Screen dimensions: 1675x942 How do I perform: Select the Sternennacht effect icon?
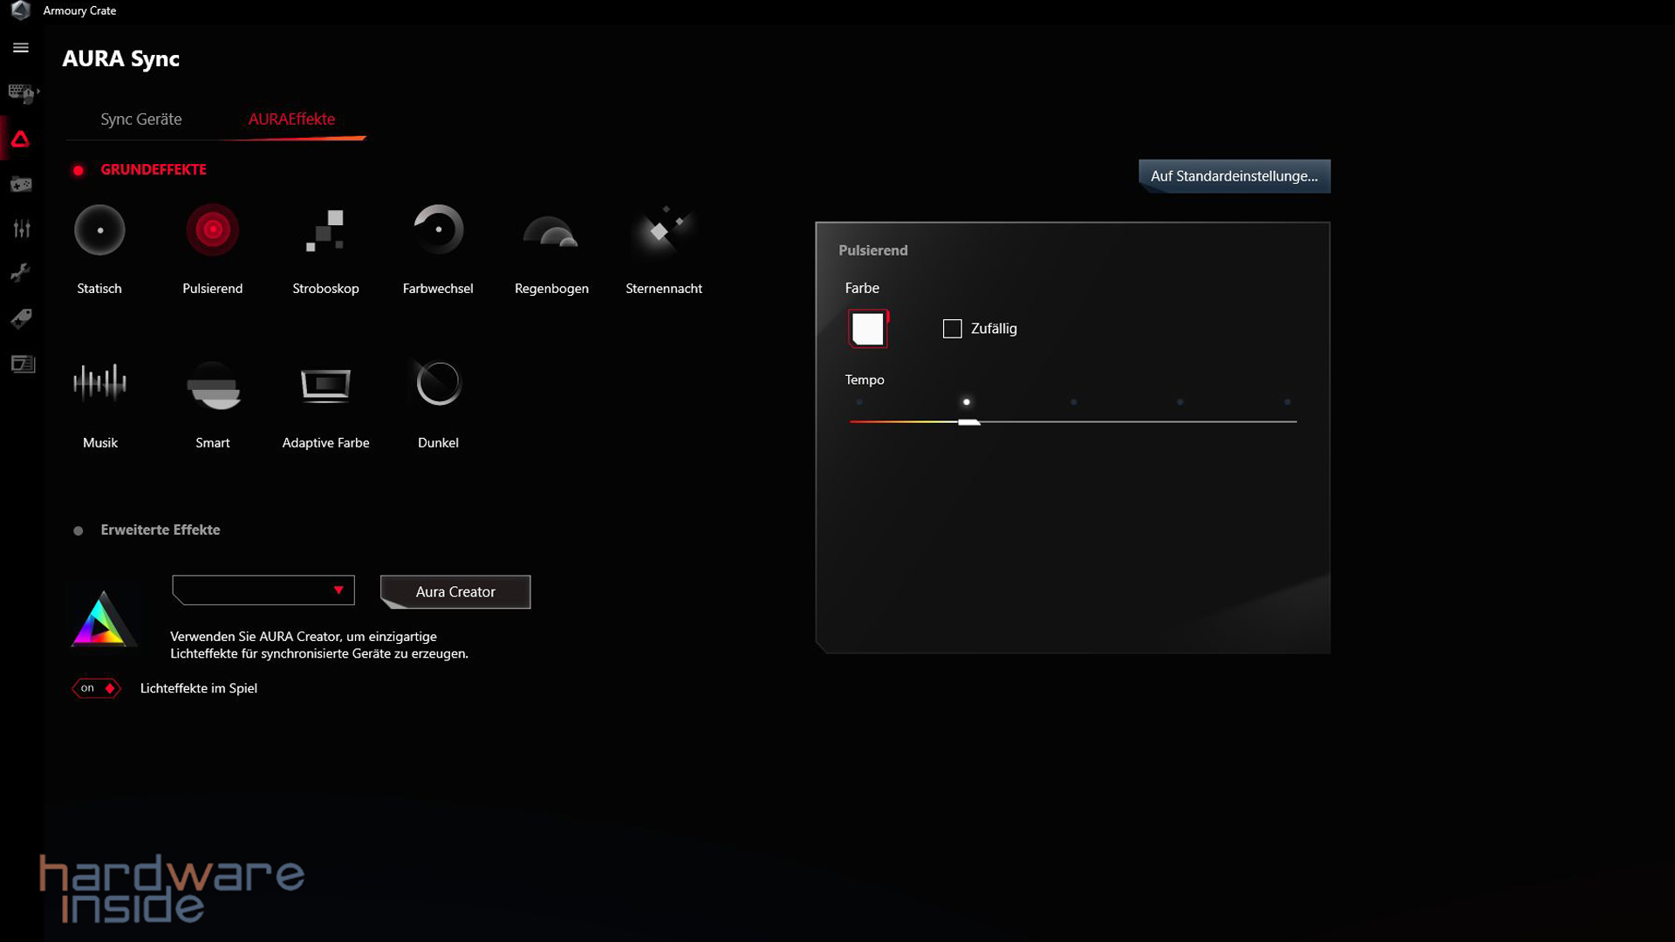tap(663, 230)
